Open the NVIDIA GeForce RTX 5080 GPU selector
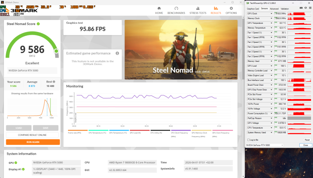Screen dimensions: 313x178 pos(265,145)
